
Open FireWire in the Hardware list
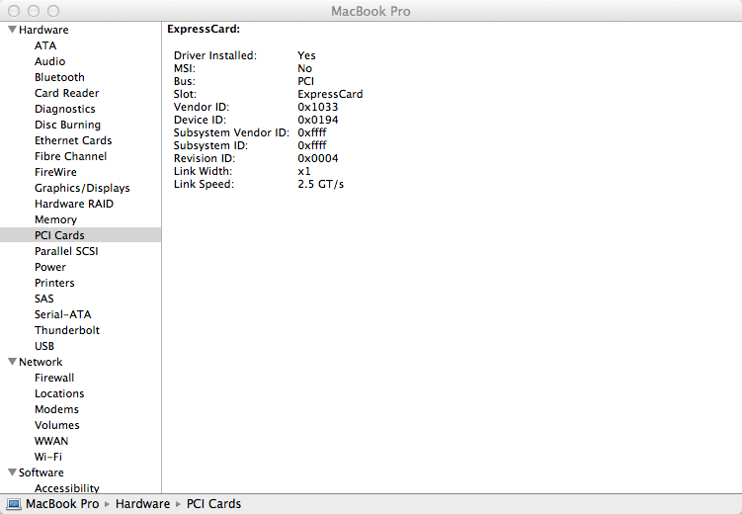pos(55,172)
